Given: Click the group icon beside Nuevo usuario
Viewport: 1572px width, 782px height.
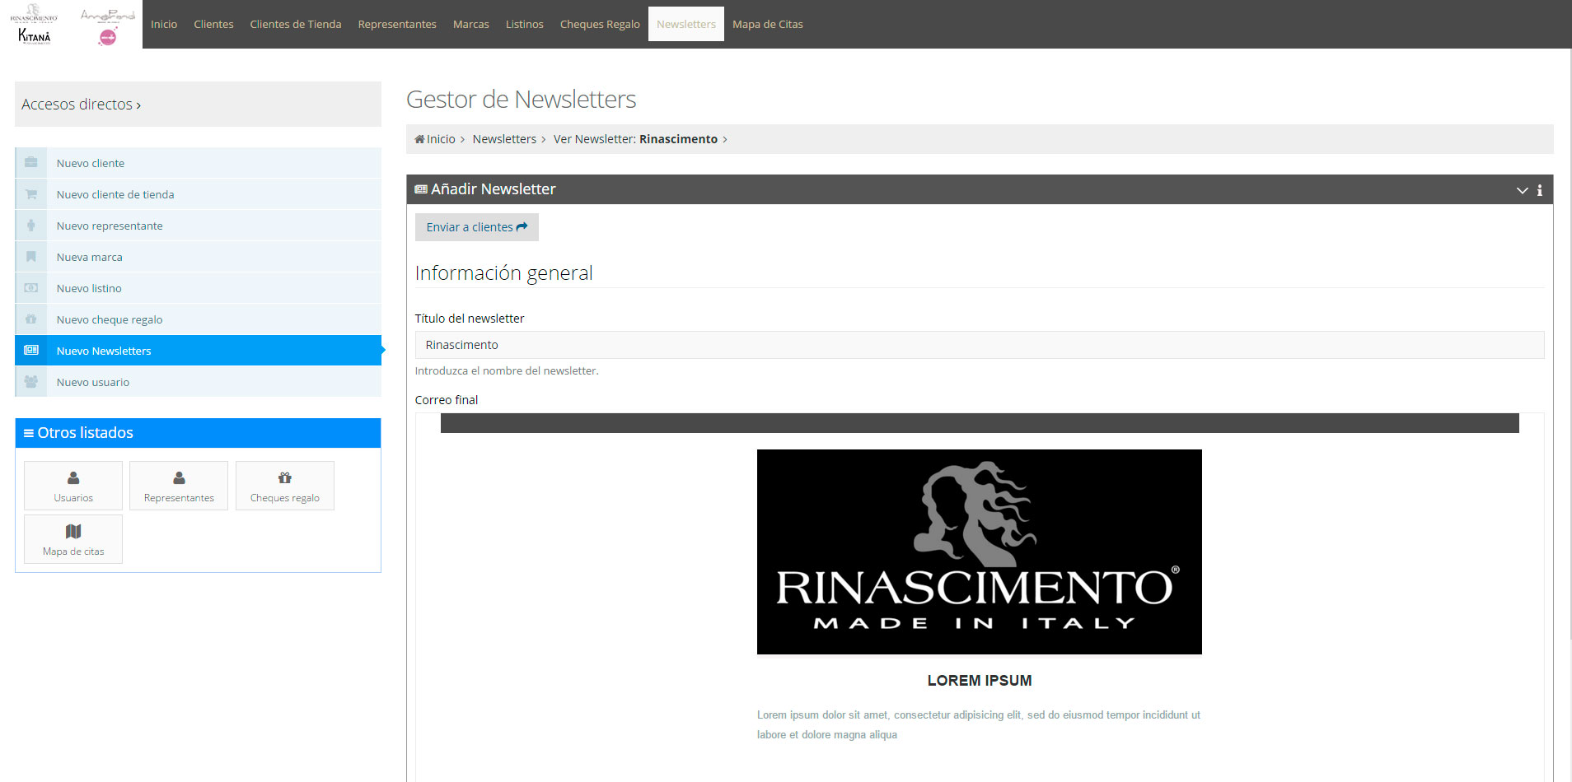Looking at the screenshot, I should tap(31, 382).
